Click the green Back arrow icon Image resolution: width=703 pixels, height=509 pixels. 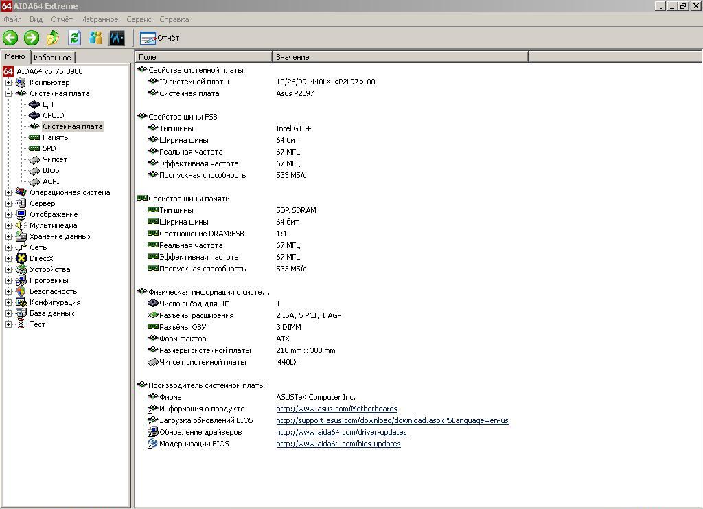click(x=10, y=38)
